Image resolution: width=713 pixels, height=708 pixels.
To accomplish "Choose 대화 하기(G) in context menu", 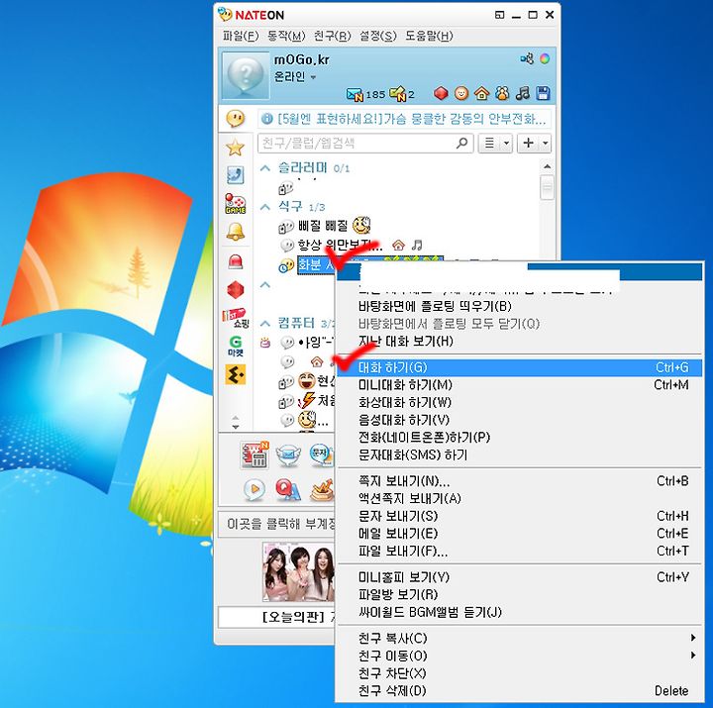I will pos(519,367).
